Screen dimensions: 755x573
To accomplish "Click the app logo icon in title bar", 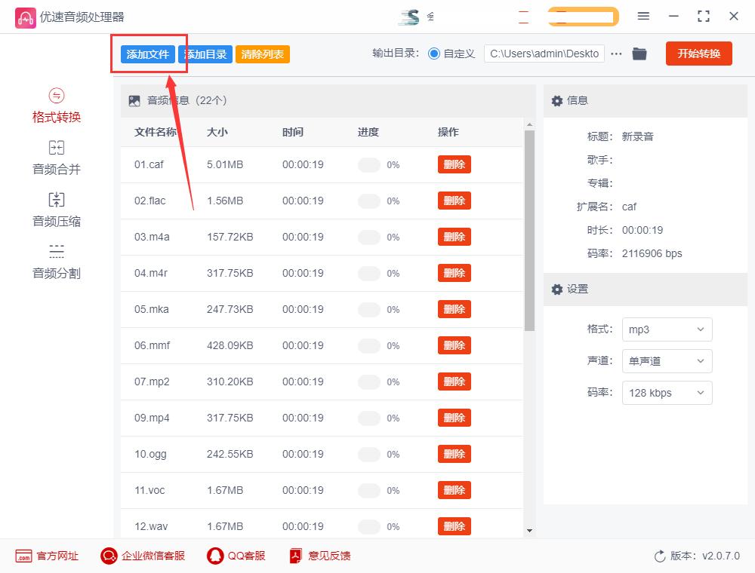I will pos(26,16).
